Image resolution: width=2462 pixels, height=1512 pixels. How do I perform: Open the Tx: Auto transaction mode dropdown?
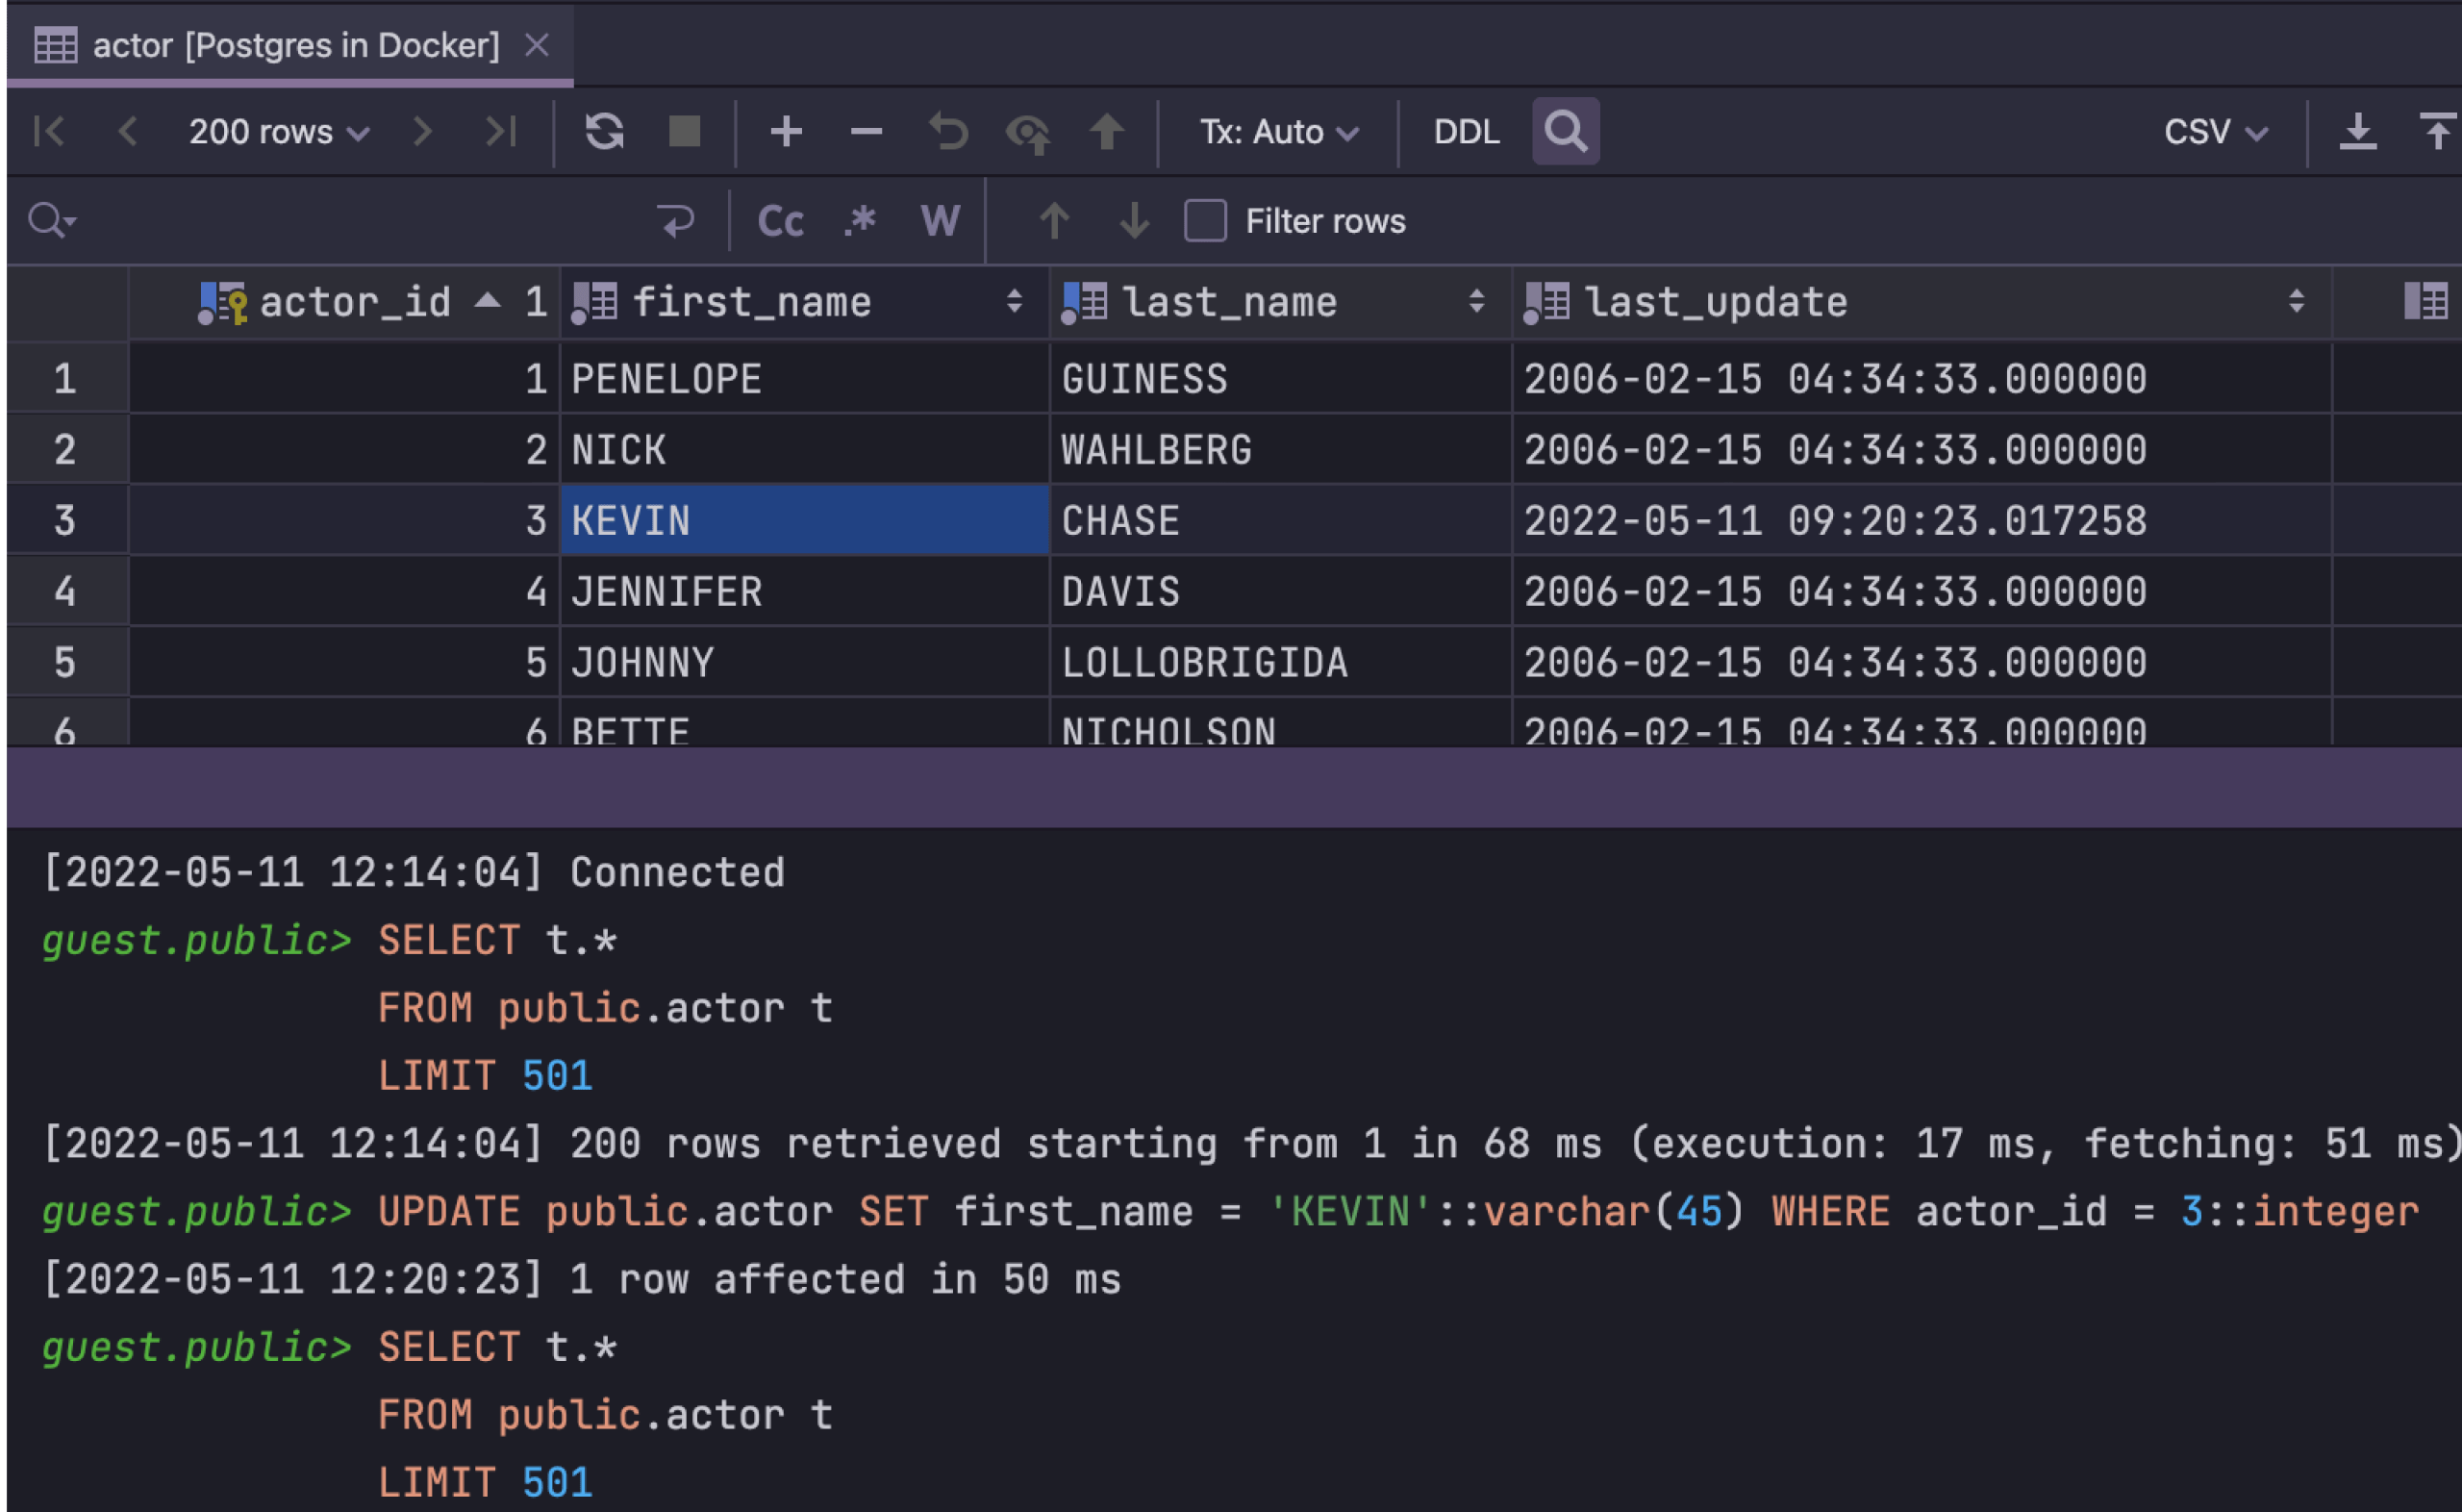(x=1278, y=131)
